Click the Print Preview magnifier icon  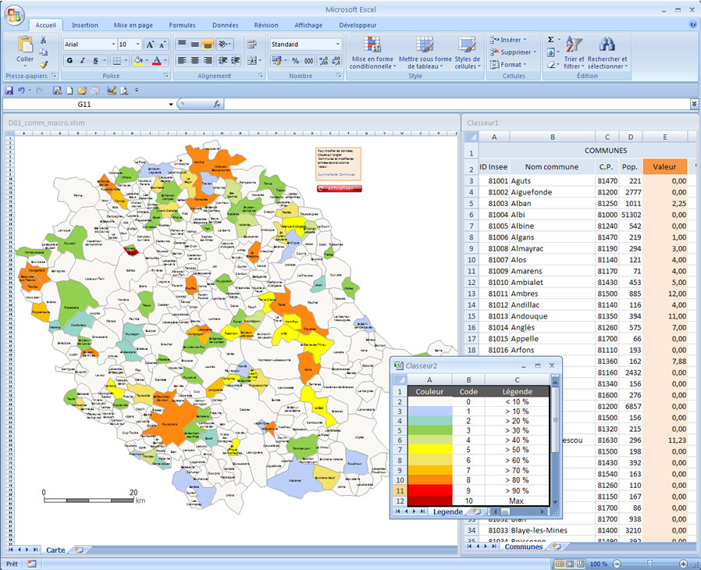(x=124, y=91)
